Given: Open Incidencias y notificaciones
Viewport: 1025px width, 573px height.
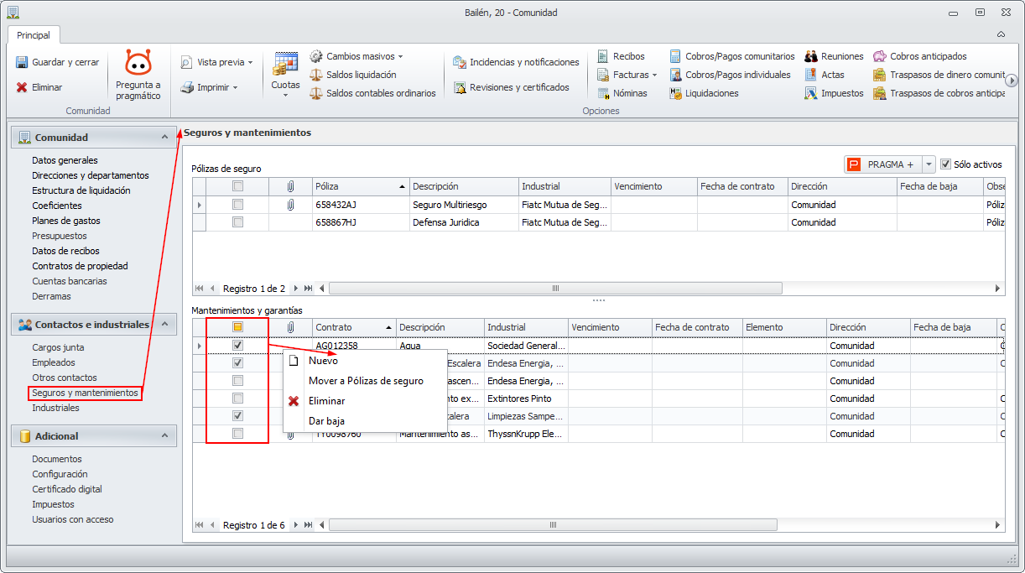Looking at the screenshot, I should click(516, 62).
